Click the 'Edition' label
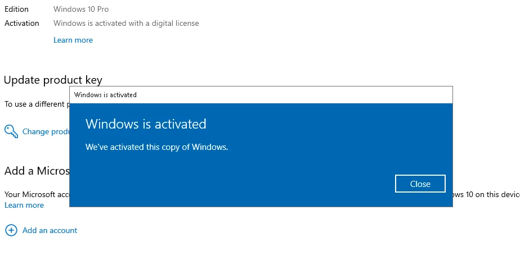Viewport: 520px width, 274px height. pyautogui.click(x=16, y=10)
